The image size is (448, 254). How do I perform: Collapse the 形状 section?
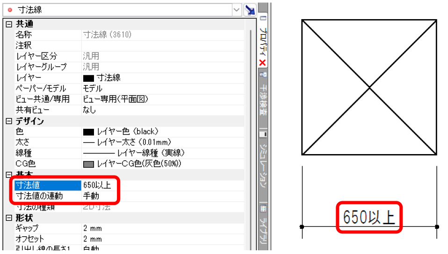[9, 218]
